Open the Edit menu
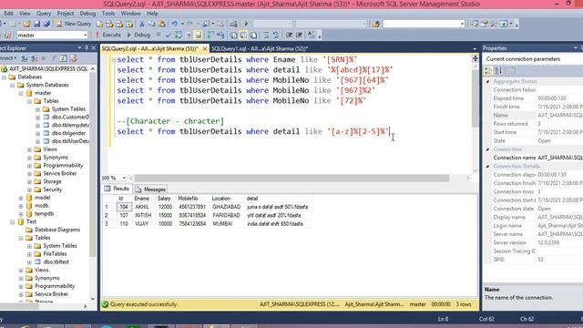This screenshot has height=328, width=583. pos(8,14)
